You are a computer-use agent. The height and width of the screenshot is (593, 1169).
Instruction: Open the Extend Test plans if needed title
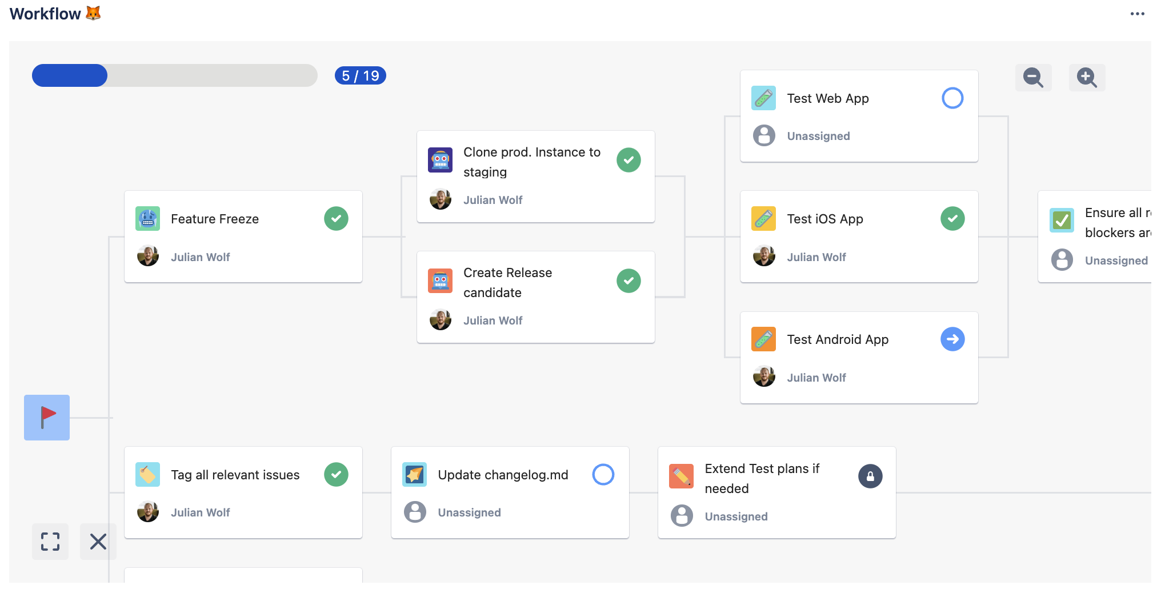click(762, 478)
